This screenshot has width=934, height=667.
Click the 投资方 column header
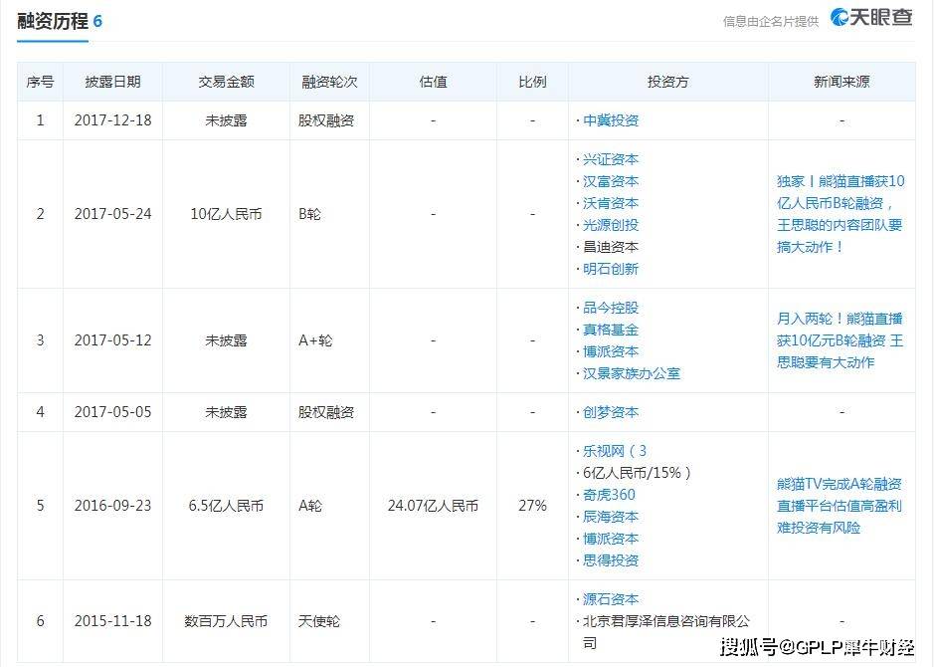point(667,82)
